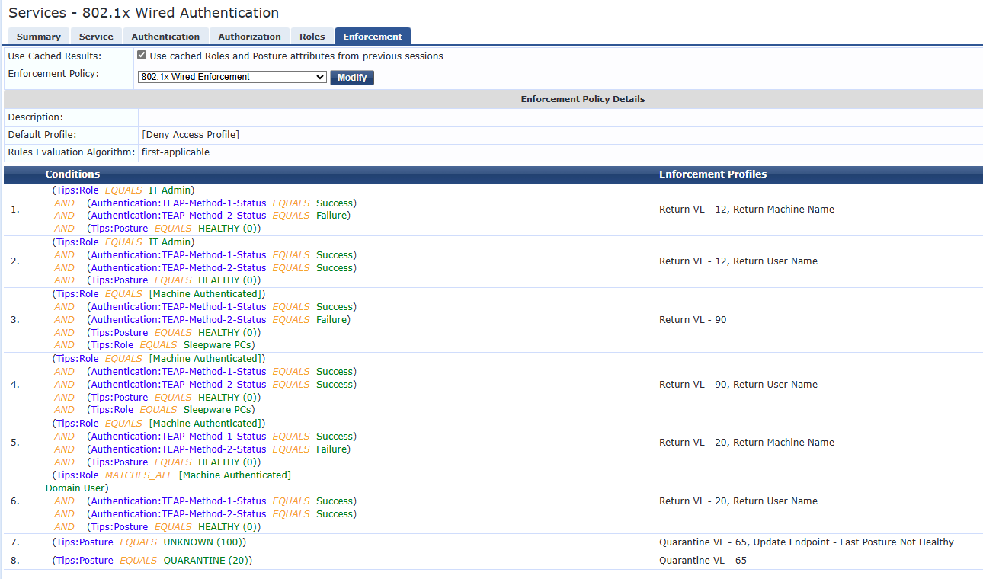This screenshot has width=983, height=579.
Task: Click the Enforcement tab
Action: 373,37
